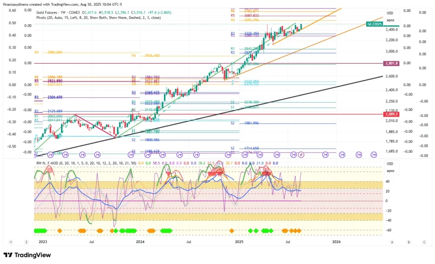Viewport: 435px width, 264px height.
Task: Click the lightning event marker on the time axis
Action: [x=301, y=155]
